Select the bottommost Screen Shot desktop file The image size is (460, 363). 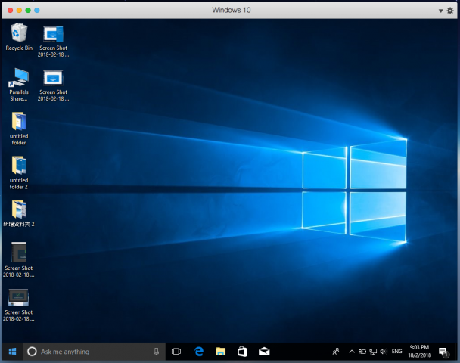(18, 306)
